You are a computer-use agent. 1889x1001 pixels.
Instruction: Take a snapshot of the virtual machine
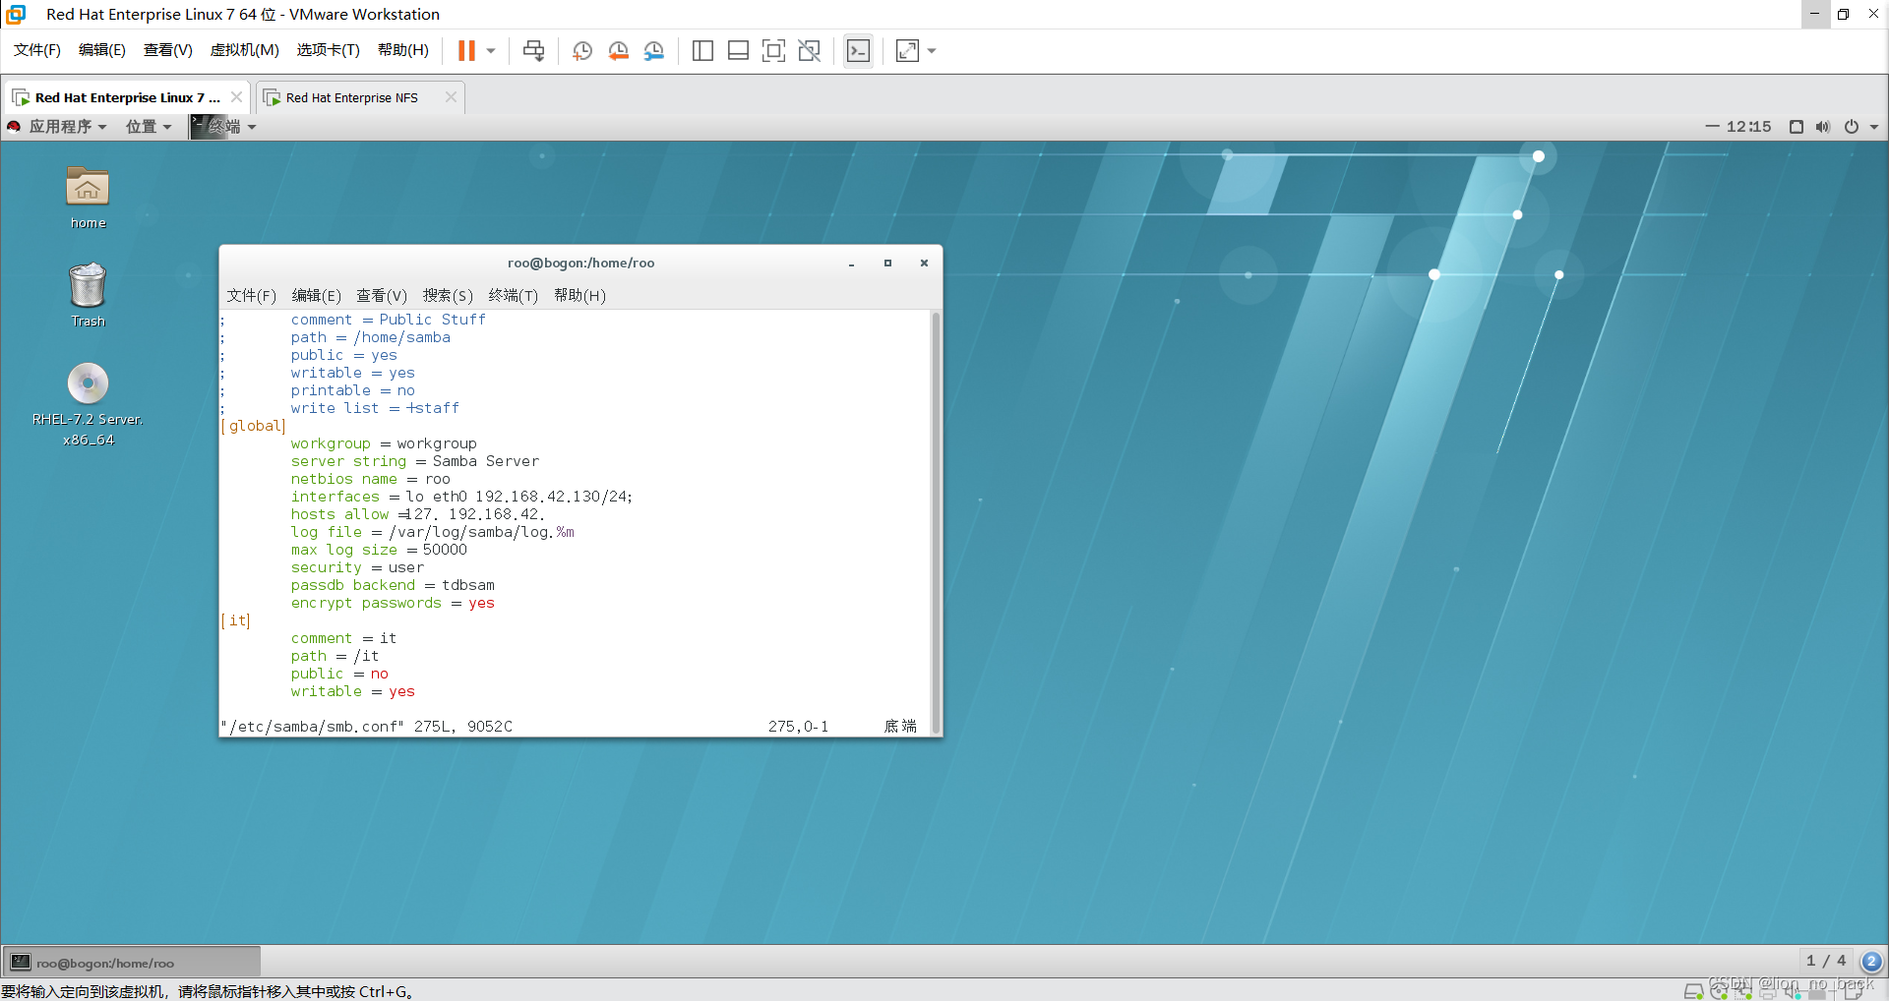pos(582,50)
